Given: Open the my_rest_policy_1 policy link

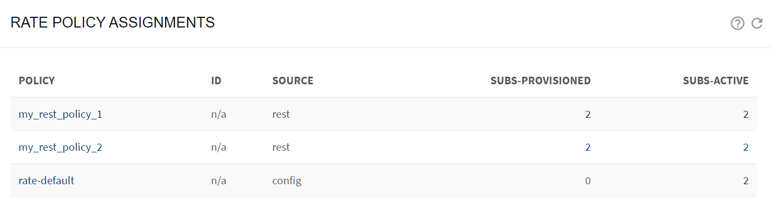Looking at the screenshot, I should (x=61, y=115).
